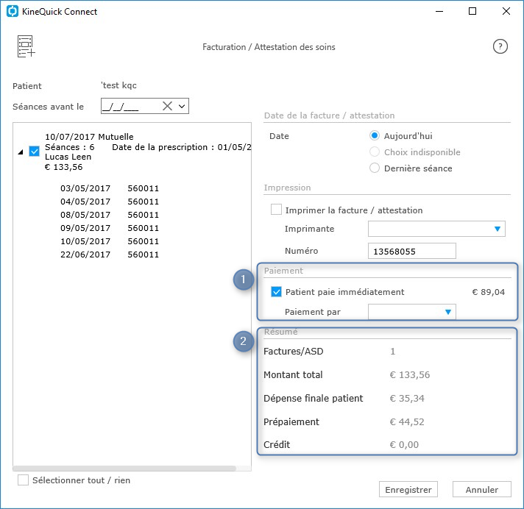Select the 08/05/2017 session row

pos(109,215)
